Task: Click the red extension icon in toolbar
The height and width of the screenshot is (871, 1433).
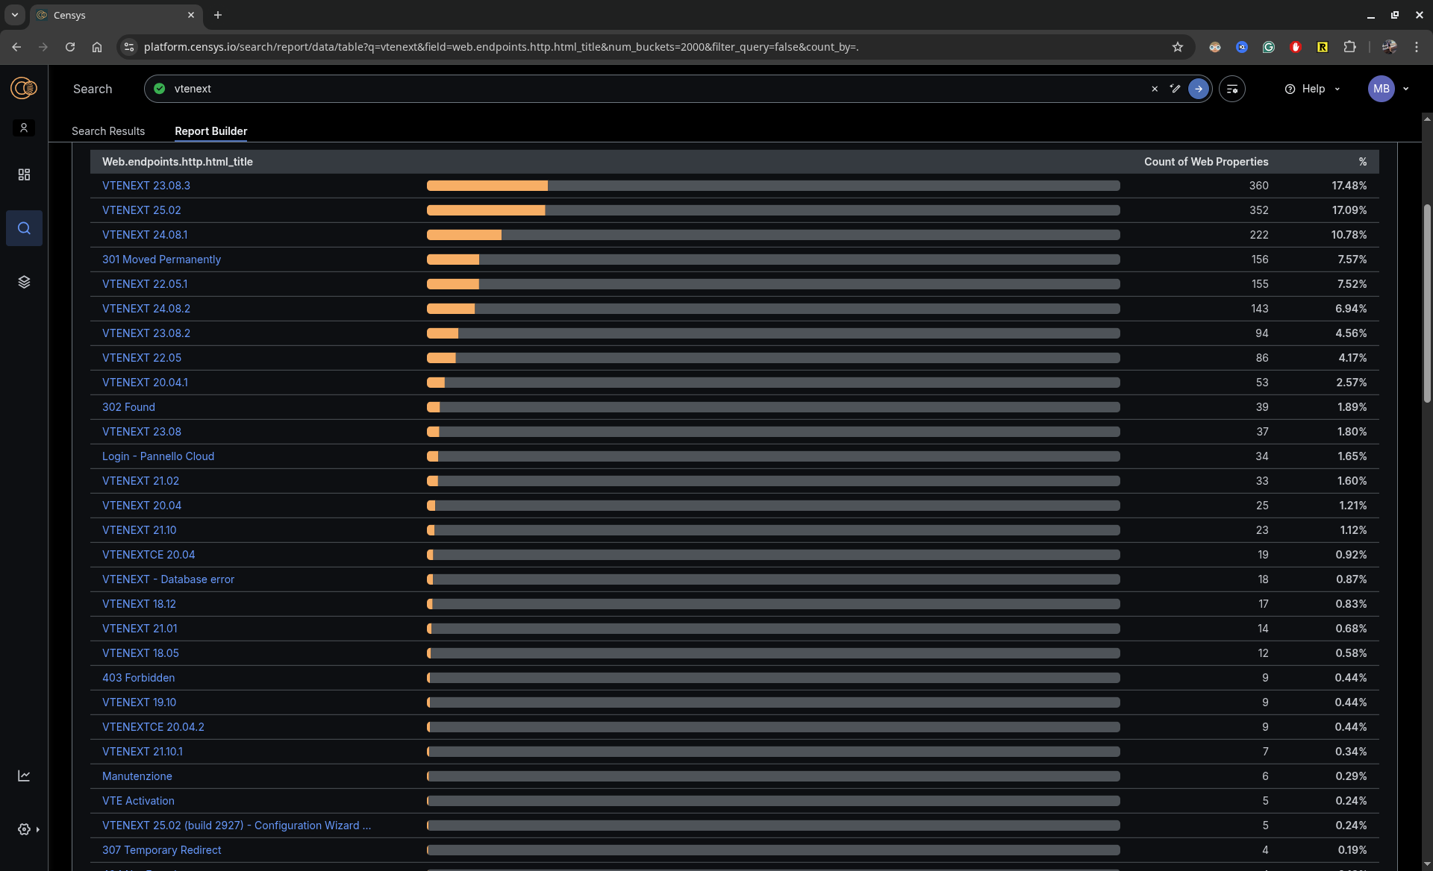Action: point(1296,47)
